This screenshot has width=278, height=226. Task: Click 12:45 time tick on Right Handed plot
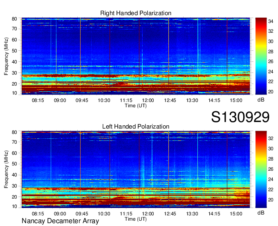[170, 100]
